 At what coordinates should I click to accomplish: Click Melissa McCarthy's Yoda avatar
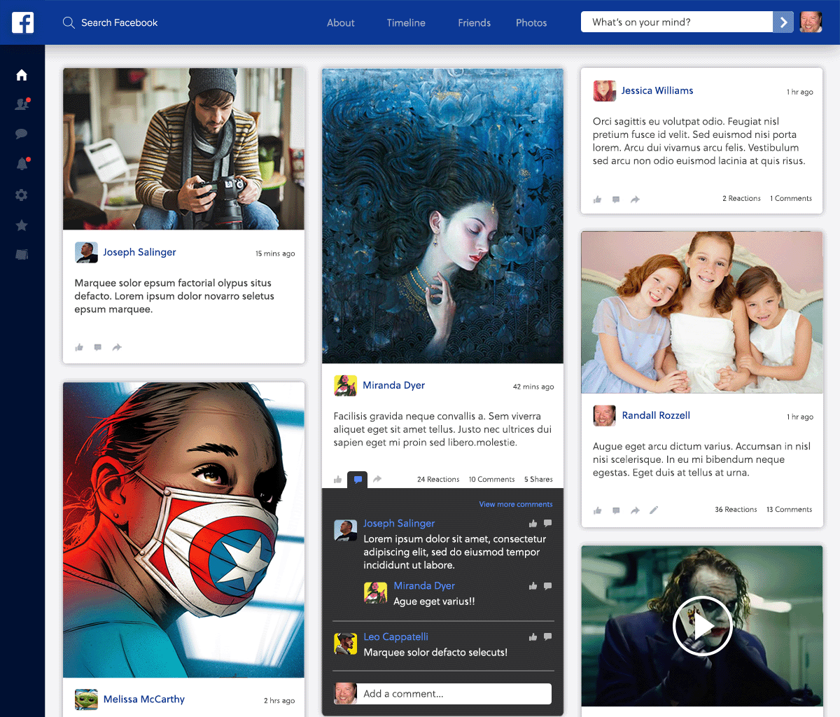[x=86, y=699]
